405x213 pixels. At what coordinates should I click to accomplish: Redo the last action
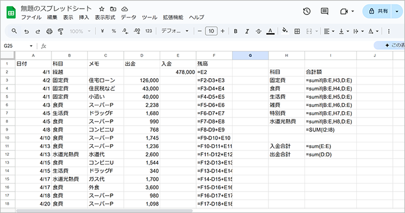click(38, 31)
